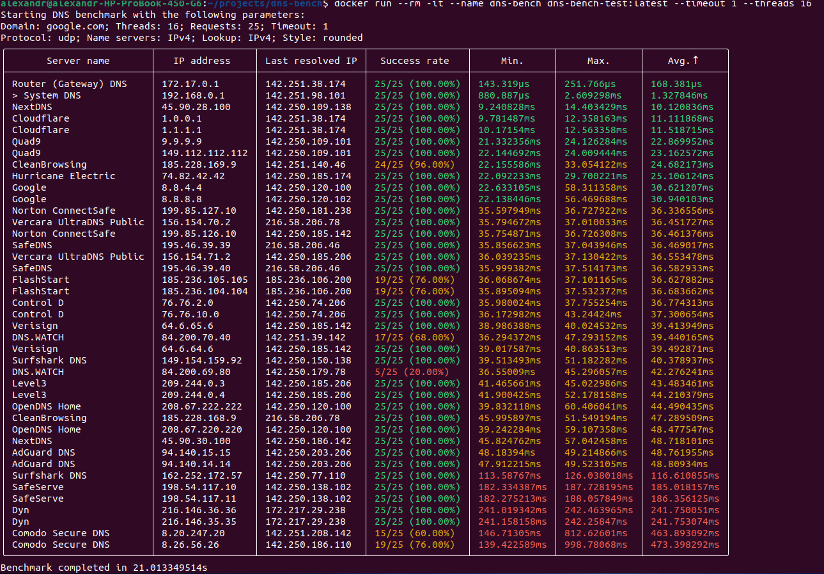Click the "Server name" column header
Image resolution: width=824 pixels, height=574 pixels.
78,61
